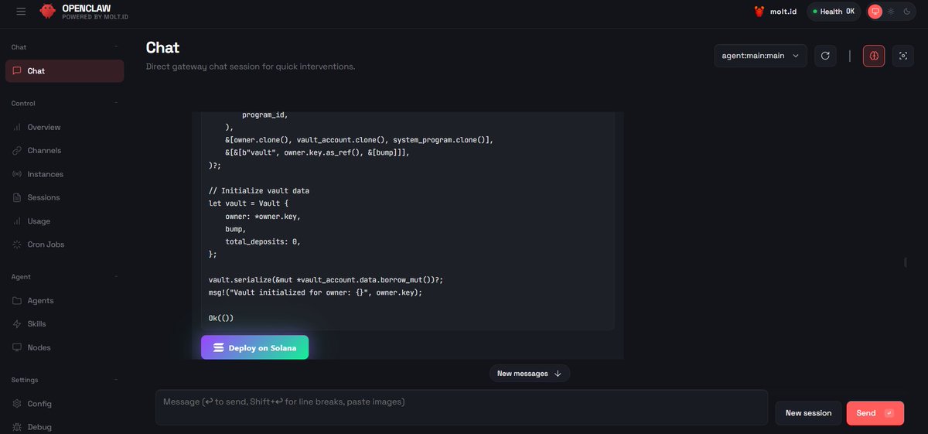Click the Instances radio signal icon
This screenshot has width=928, height=434.
(x=17, y=174)
